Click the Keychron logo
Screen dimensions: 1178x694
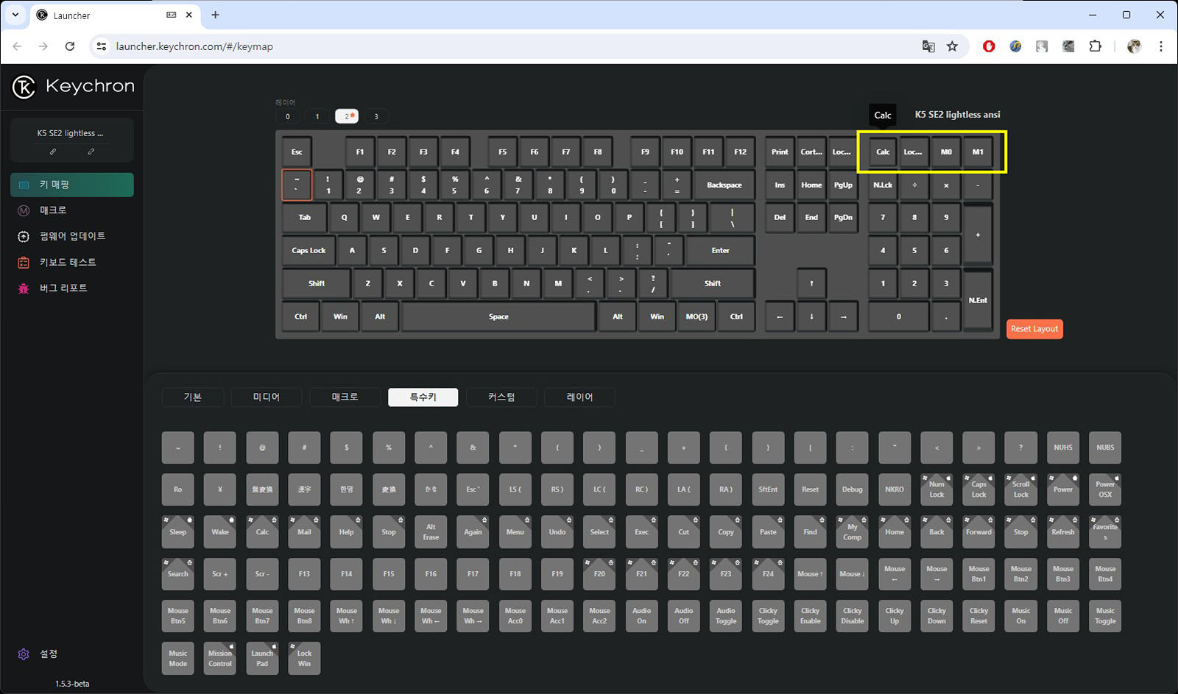point(74,86)
